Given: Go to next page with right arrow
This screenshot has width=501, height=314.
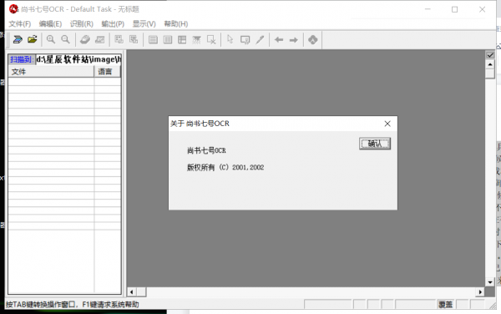Looking at the screenshot, I should tap(294, 40).
